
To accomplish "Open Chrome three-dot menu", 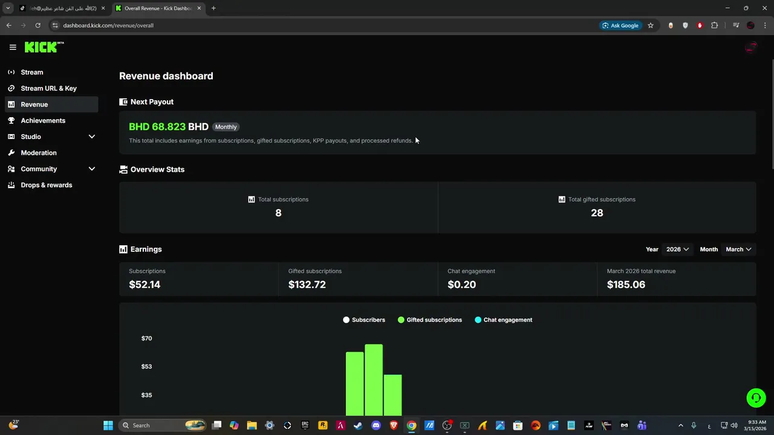I will pyautogui.click(x=766, y=25).
